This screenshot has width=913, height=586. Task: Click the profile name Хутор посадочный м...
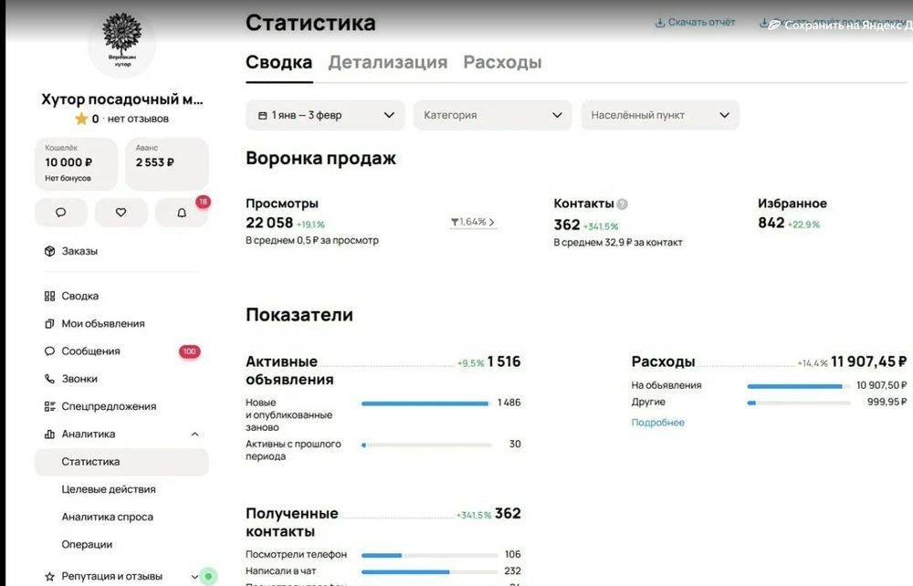click(x=122, y=99)
